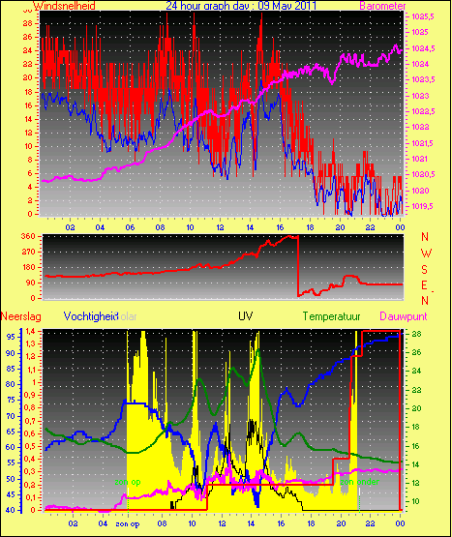Click the green Temperatuur legend label
Image resolution: width=452 pixels, height=537 pixels.
(331, 316)
